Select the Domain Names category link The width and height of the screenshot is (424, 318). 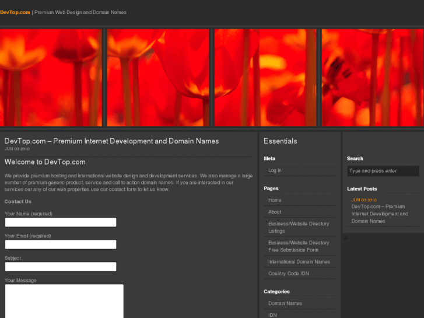coord(285,303)
